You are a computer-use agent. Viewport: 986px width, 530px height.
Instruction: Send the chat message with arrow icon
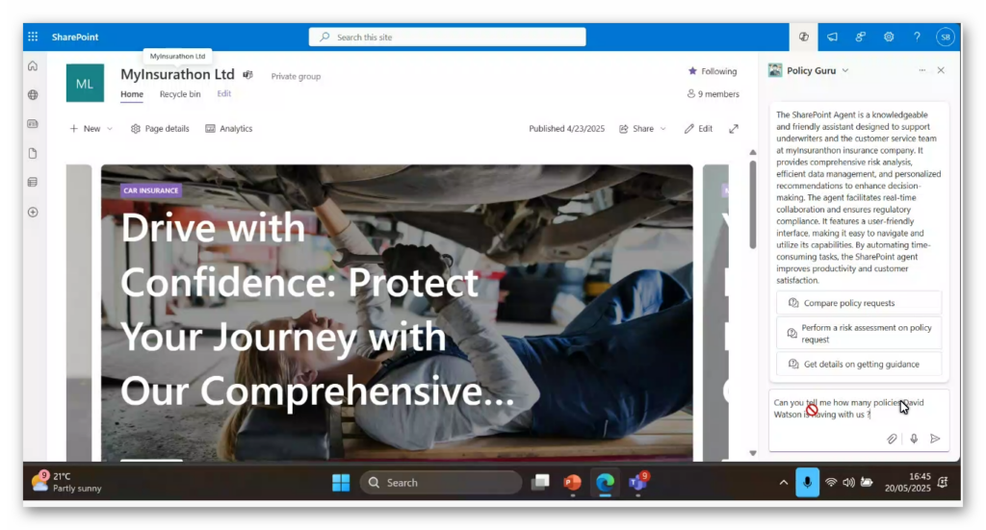(x=935, y=439)
